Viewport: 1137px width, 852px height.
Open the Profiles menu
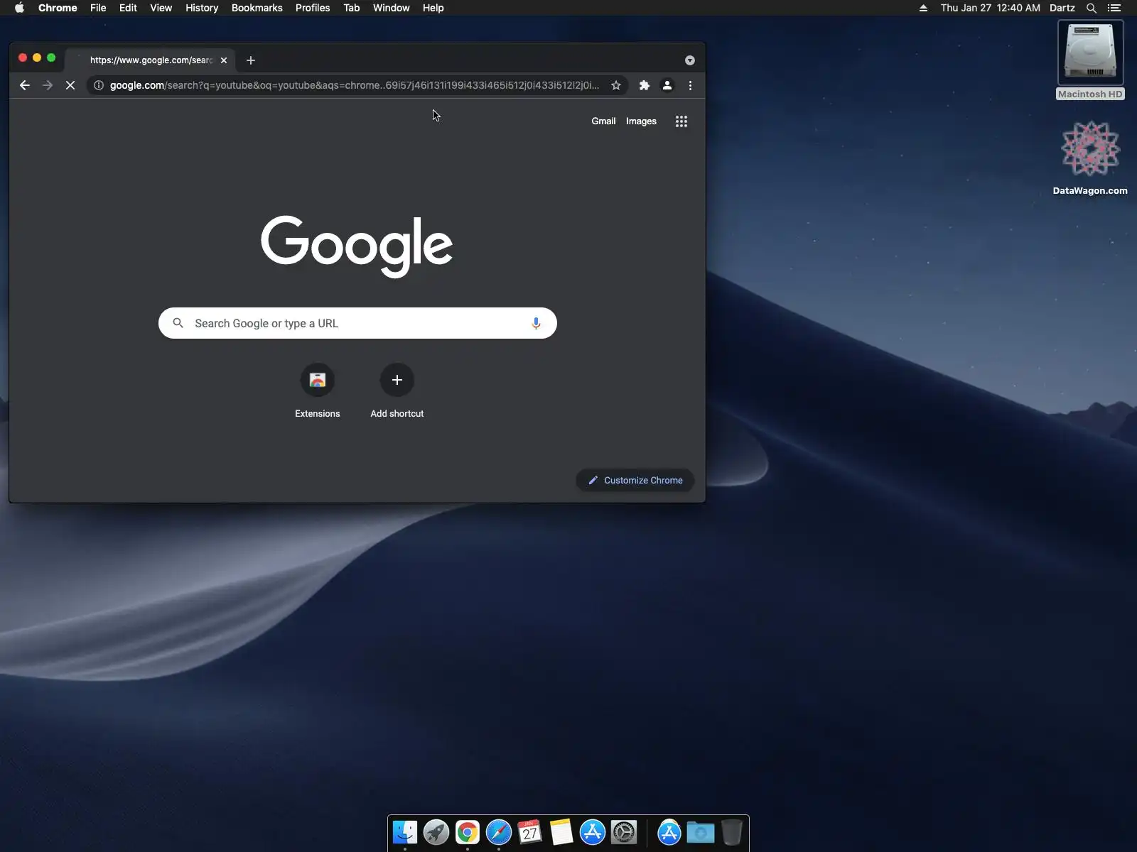(313, 8)
